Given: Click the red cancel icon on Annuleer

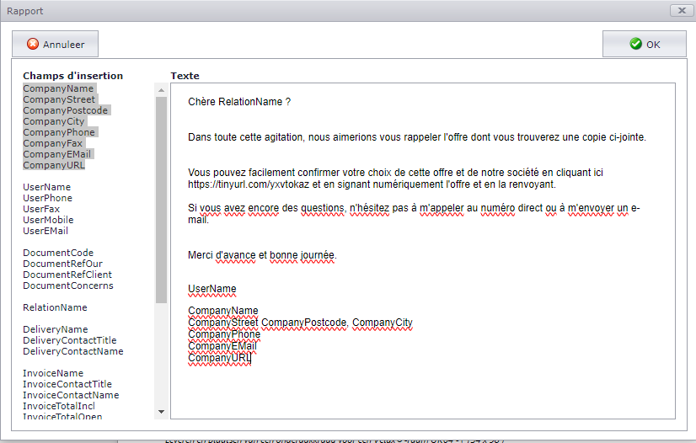Looking at the screenshot, I should [x=33, y=44].
